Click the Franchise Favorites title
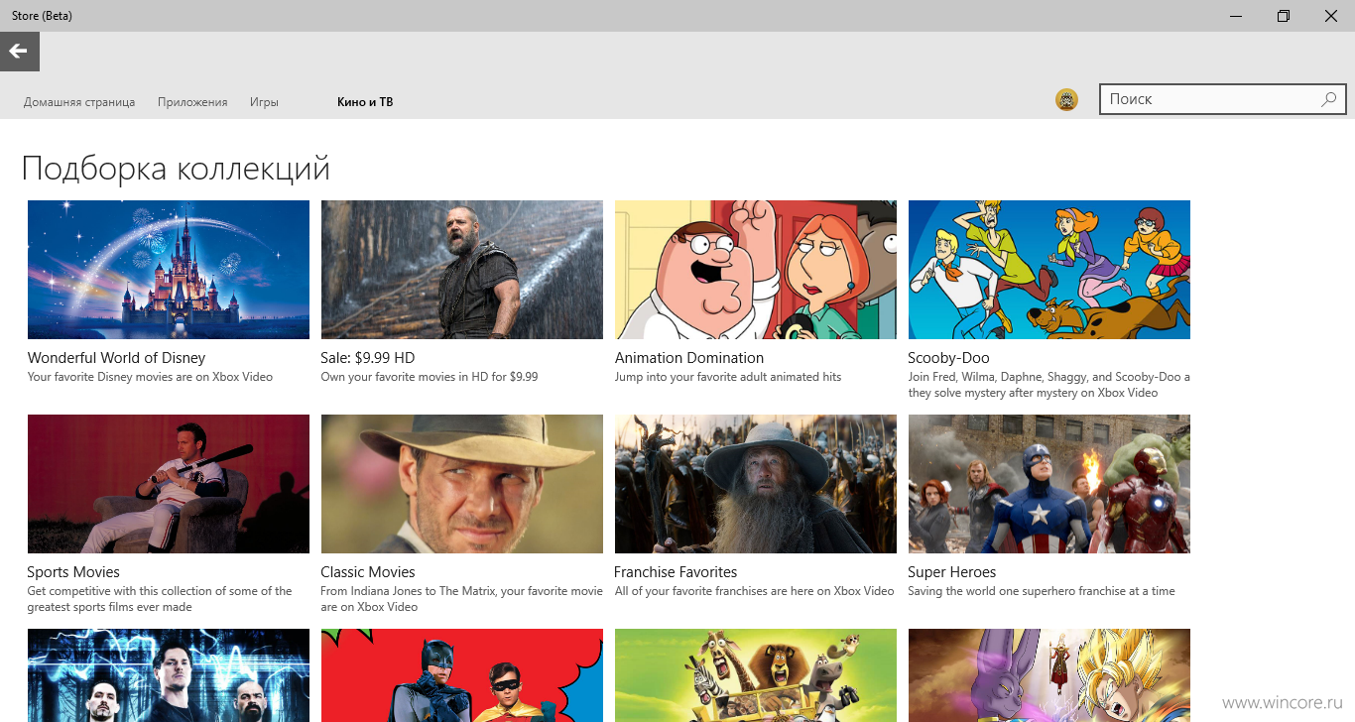 pyautogui.click(x=676, y=572)
